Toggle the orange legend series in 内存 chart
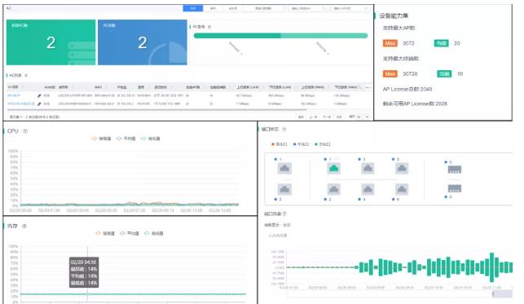Screen dimensions: 524x304 (105, 233)
